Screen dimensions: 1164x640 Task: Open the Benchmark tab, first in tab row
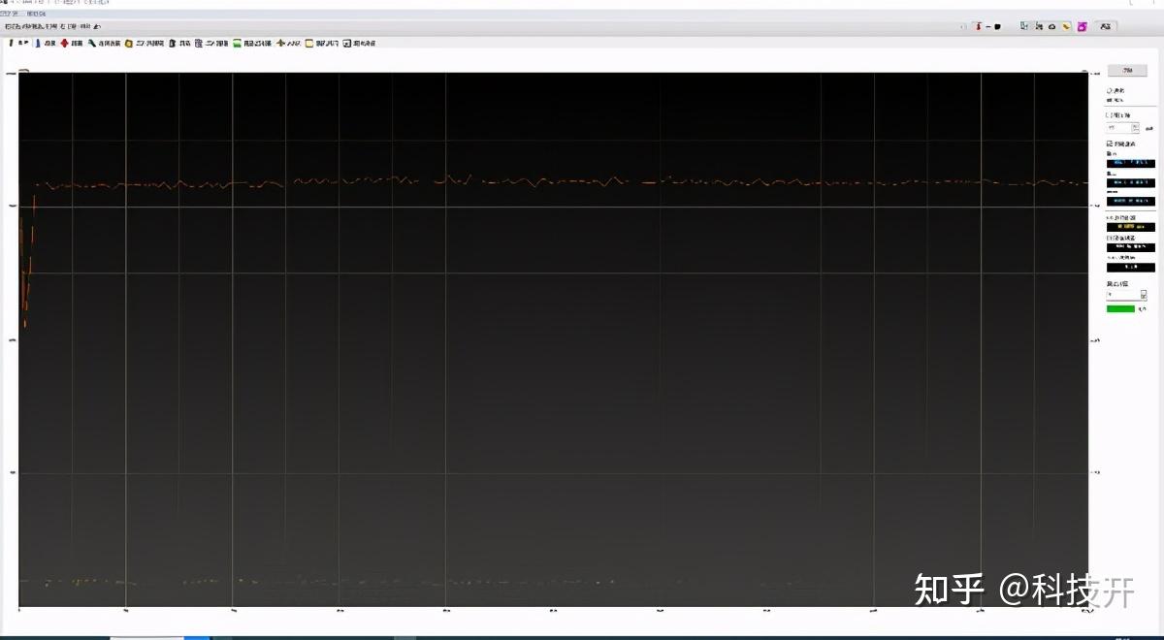pyautogui.click(x=17, y=43)
